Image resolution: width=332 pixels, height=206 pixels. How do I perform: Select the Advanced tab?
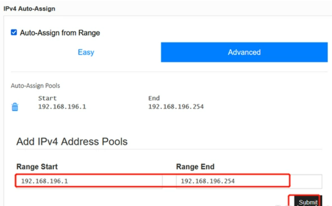click(244, 52)
